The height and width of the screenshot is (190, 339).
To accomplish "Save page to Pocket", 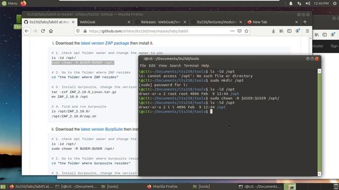I will click(x=239, y=31).
